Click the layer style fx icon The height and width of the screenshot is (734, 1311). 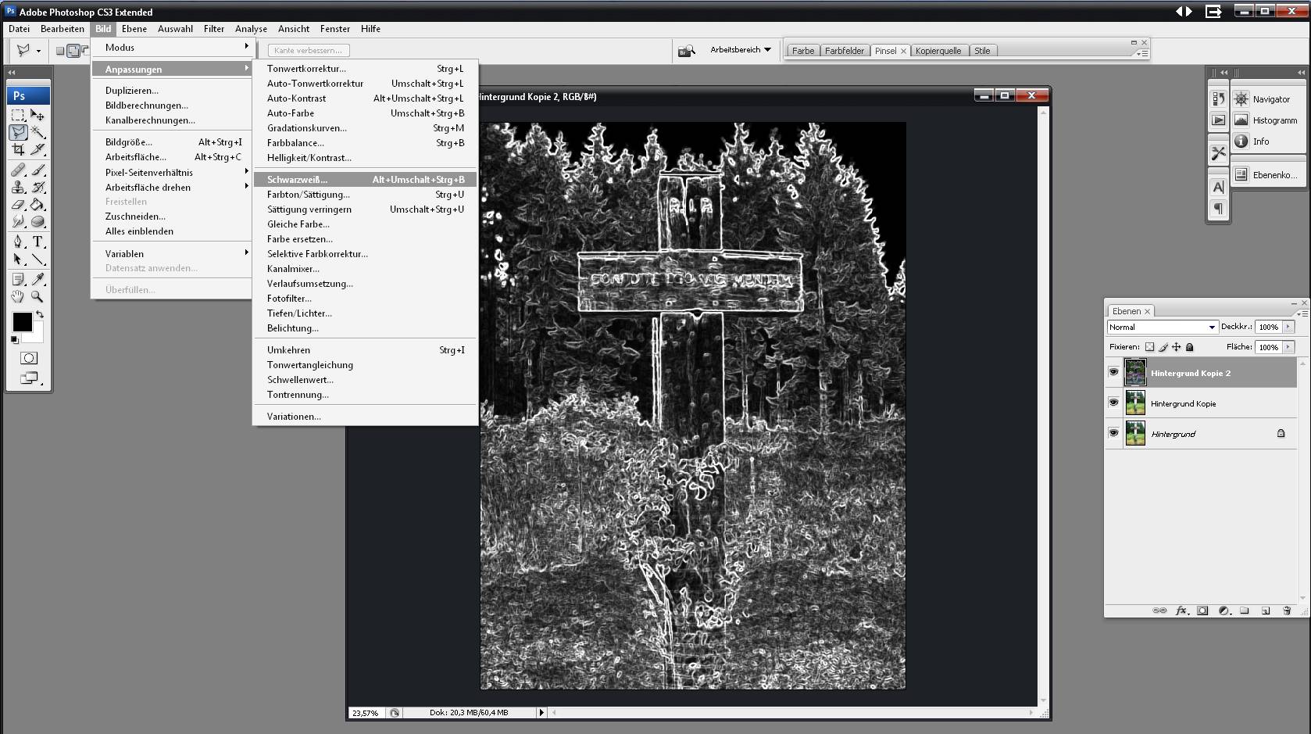click(x=1181, y=610)
